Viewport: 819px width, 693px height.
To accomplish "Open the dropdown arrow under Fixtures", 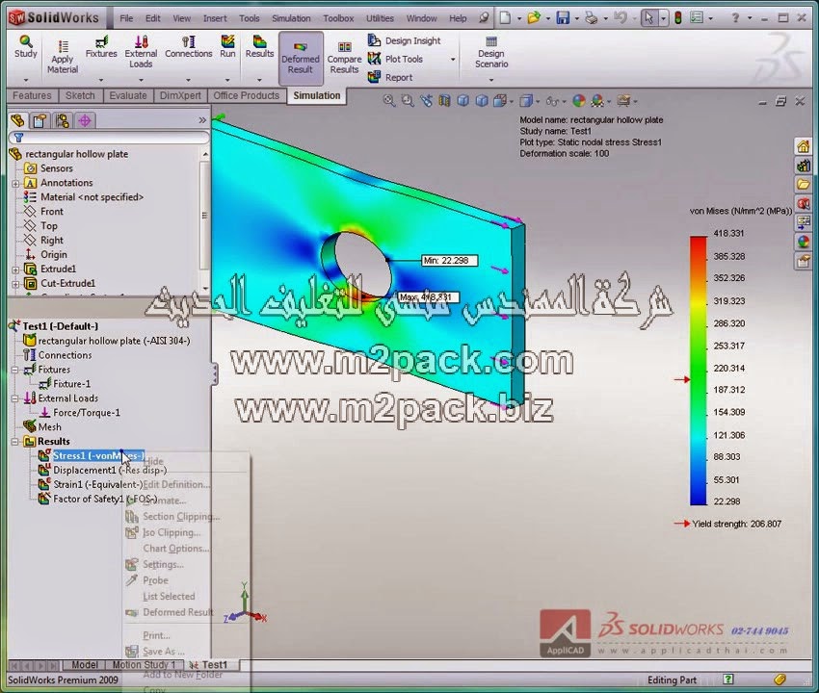I will 101,80.
